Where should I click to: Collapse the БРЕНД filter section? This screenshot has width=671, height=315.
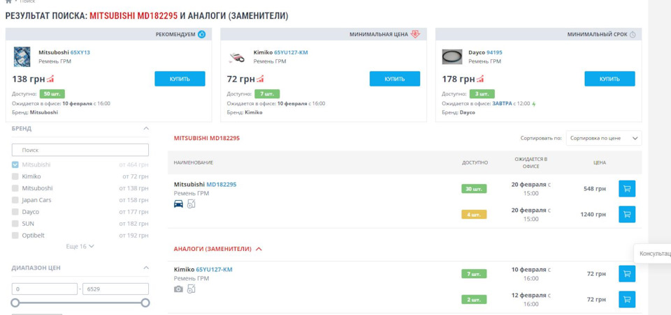pos(146,128)
